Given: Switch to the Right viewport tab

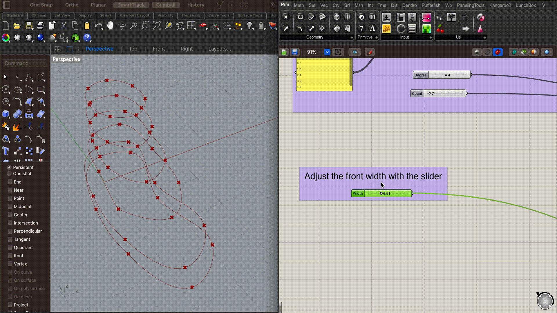Looking at the screenshot, I should pos(187,49).
